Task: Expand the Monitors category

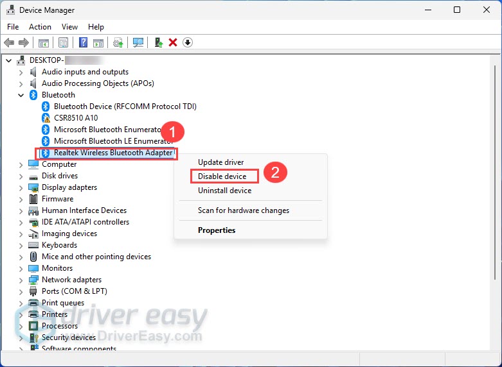Action: 21,269
